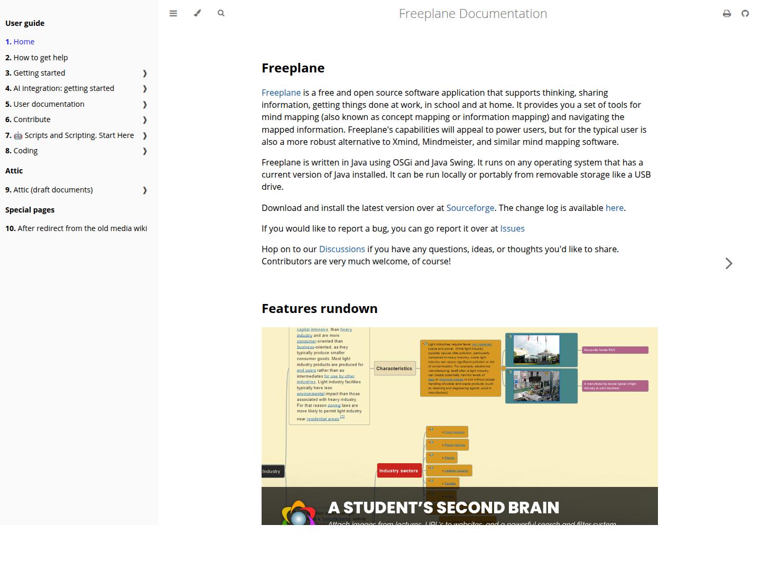Open the Home chapter in sidebar

pyautogui.click(x=20, y=42)
